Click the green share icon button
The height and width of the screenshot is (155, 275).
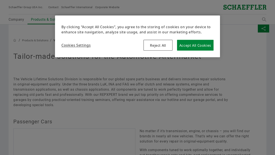point(263,29)
